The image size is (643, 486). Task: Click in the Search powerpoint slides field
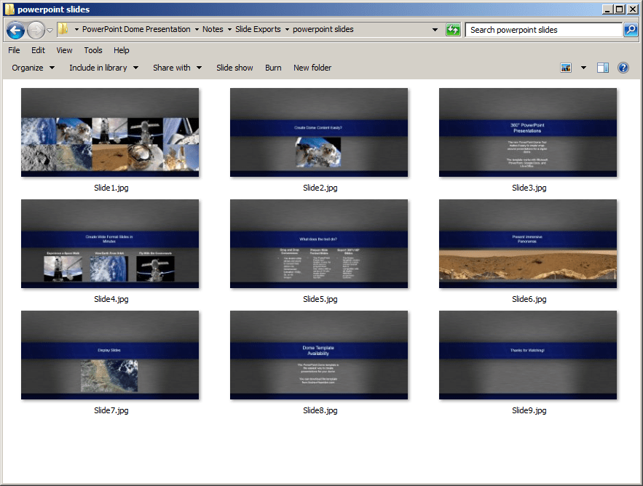(x=543, y=30)
